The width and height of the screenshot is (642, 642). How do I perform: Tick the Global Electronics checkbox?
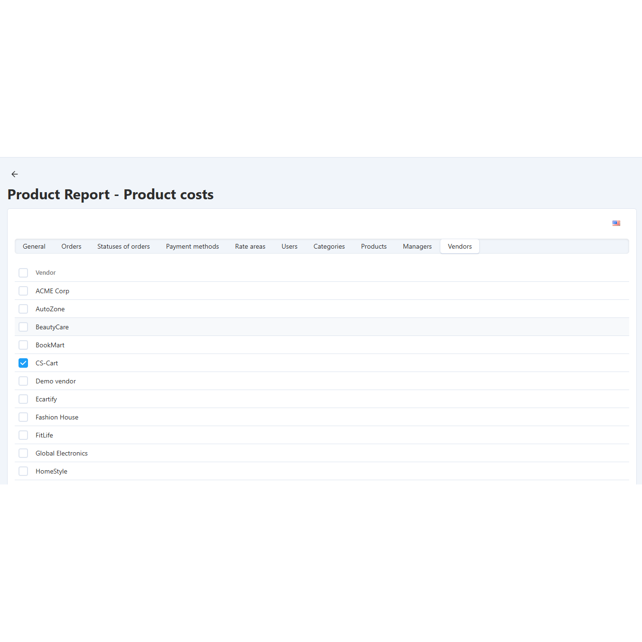[x=23, y=453]
